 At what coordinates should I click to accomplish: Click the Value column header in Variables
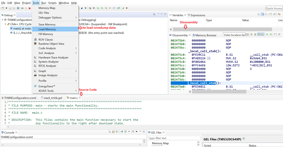[246, 20]
